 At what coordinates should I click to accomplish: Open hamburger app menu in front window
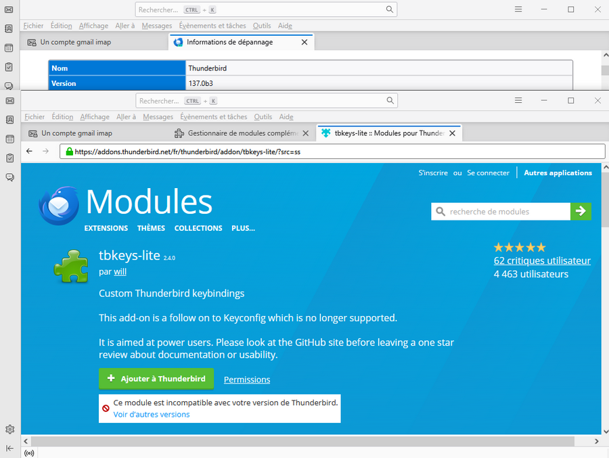(518, 101)
